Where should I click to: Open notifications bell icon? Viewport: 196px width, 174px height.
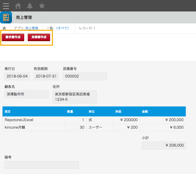(30, 6)
